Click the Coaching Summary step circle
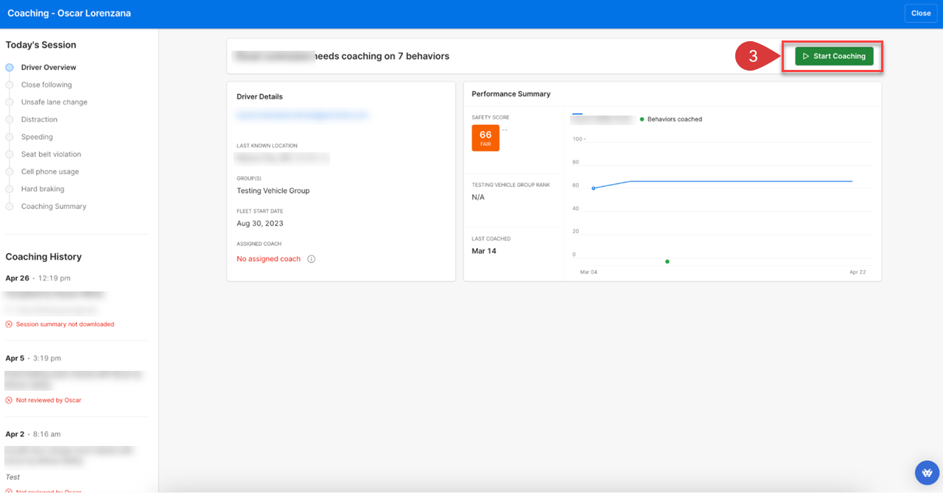Viewport: 943px width, 493px height. 10,207
